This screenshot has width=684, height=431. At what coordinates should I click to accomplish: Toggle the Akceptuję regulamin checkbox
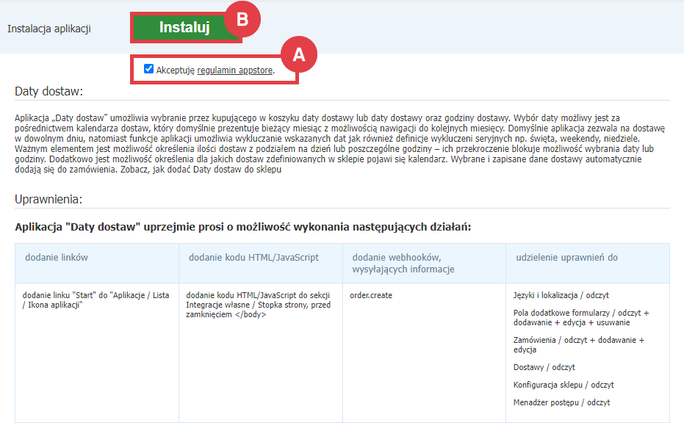(149, 69)
